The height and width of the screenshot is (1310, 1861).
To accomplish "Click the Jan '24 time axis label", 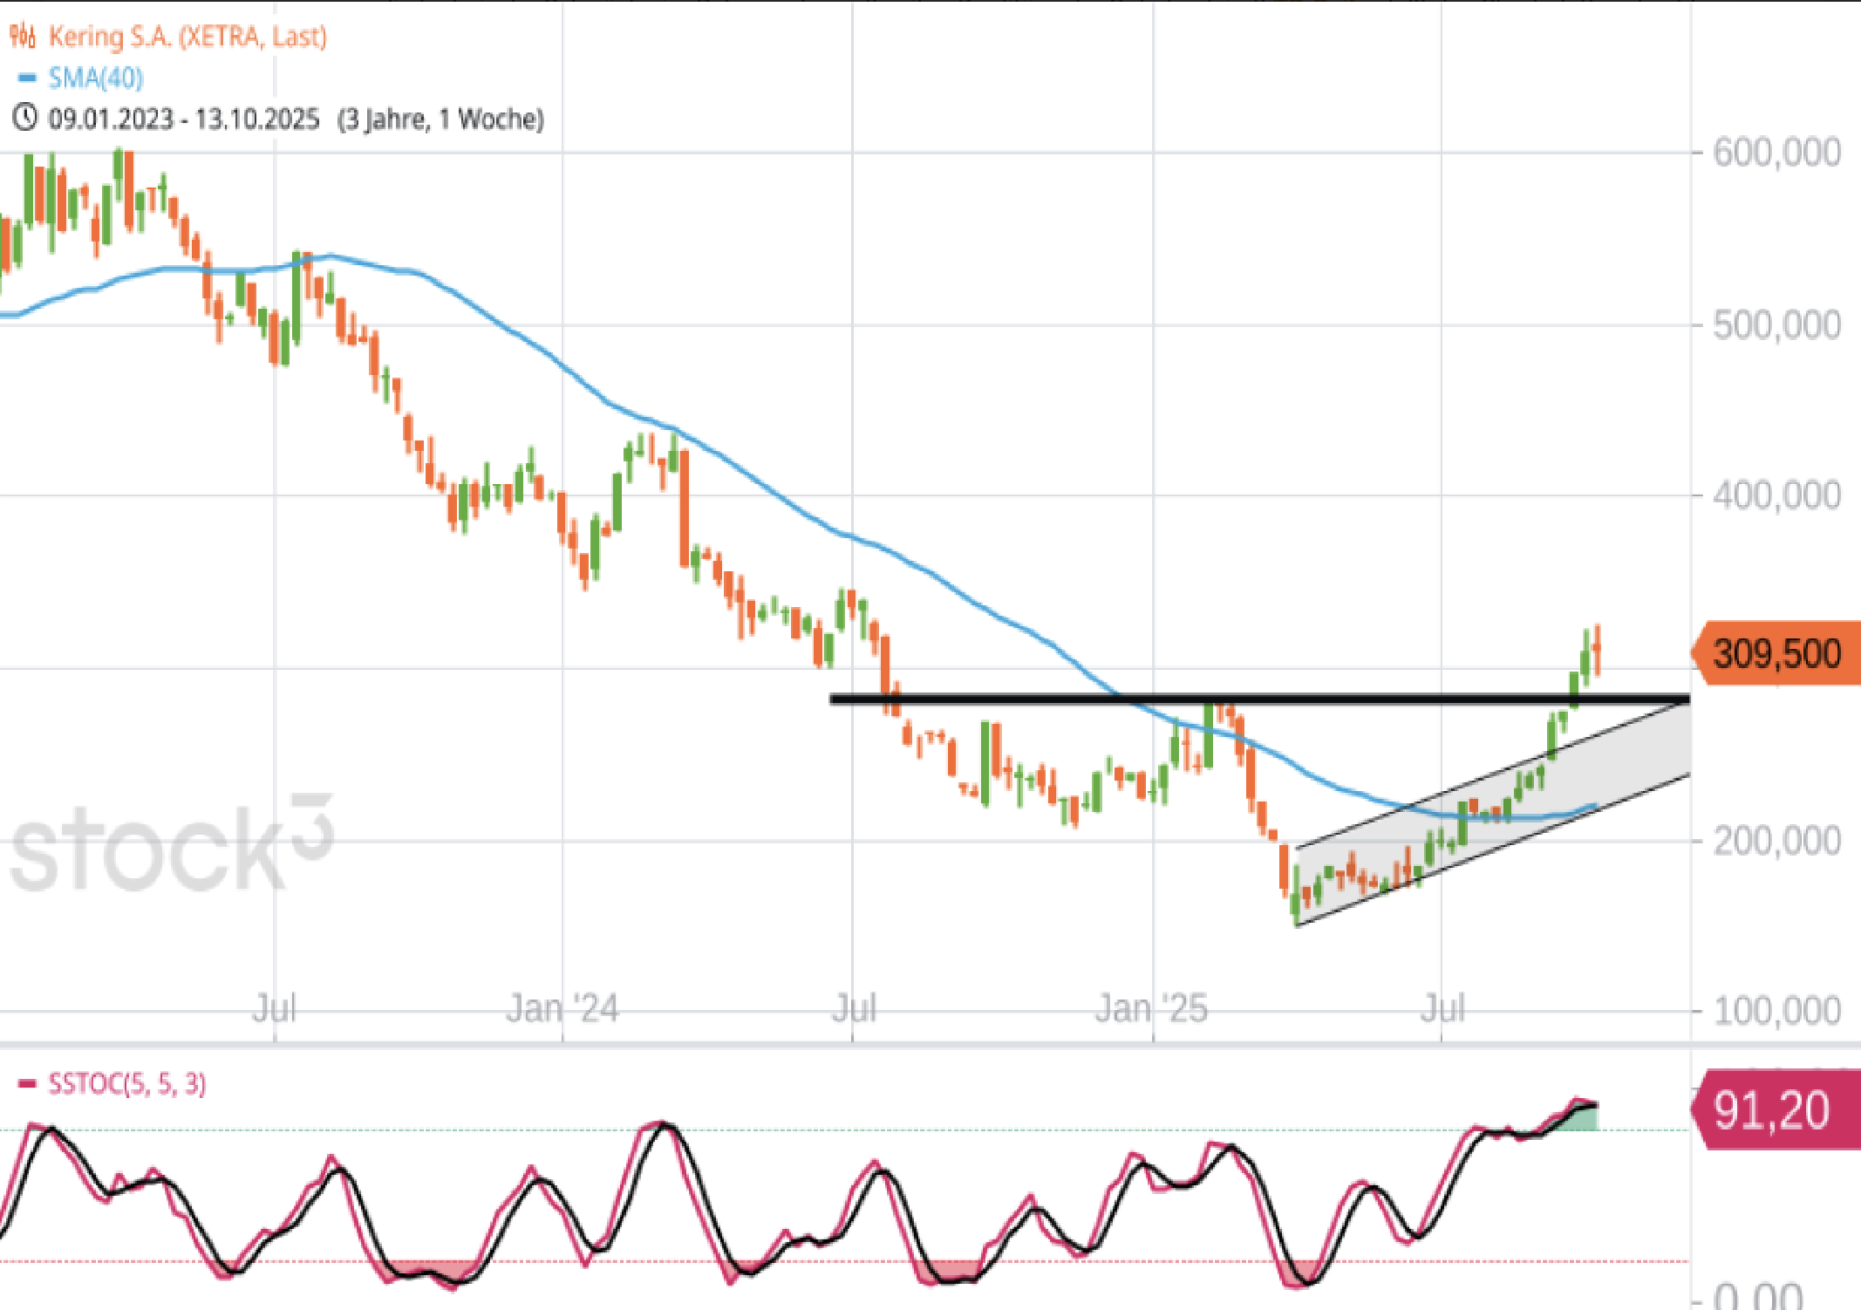I will coord(562,1009).
